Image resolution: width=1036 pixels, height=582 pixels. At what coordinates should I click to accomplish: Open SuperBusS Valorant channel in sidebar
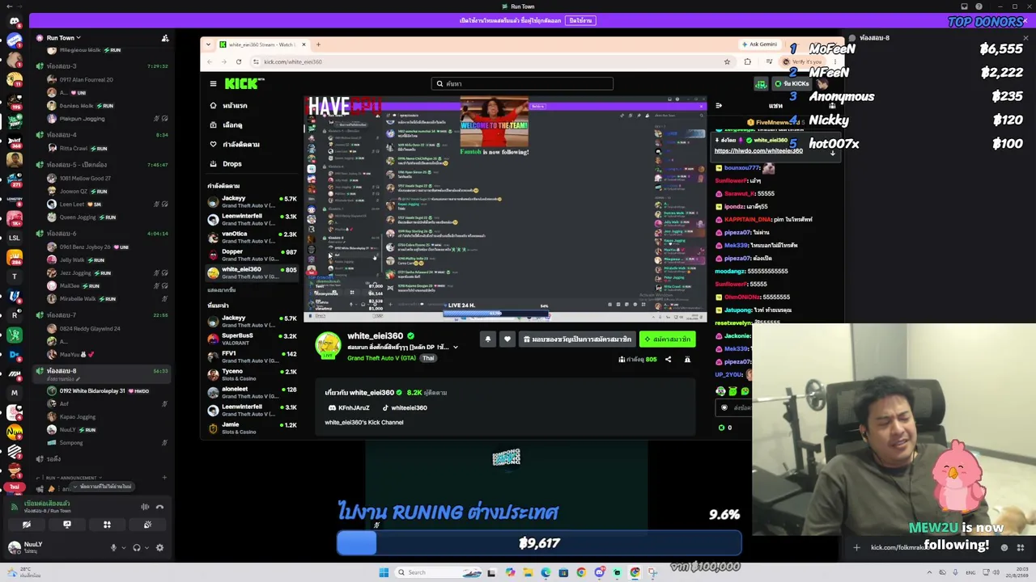253,339
